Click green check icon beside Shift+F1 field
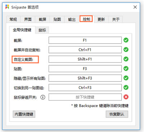This screenshot has height=132, width=144. pyautogui.click(x=126, y=59)
